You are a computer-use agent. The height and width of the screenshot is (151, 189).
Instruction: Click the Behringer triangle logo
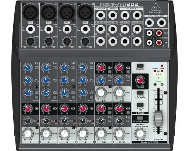click(156, 7)
